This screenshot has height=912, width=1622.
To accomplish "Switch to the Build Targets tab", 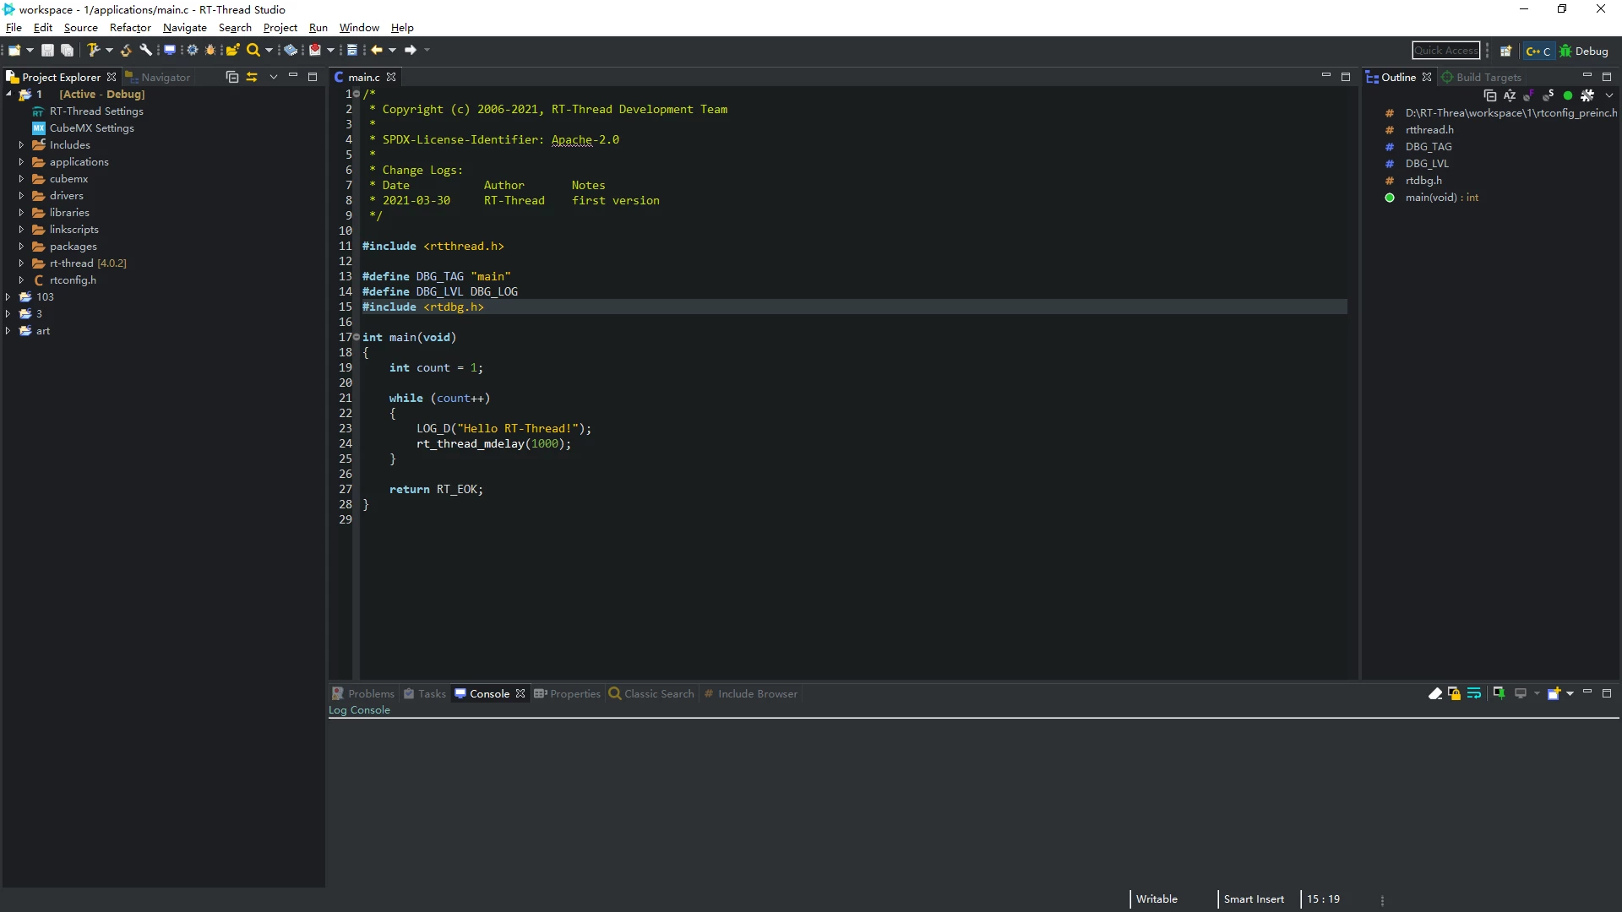I will (1481, 77).
